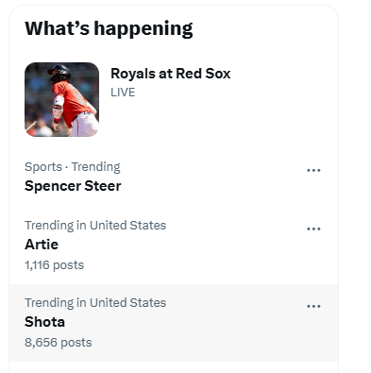Open the Royals at Red Sox thumbnail
Screen dimensions: 371x373
pyautogui.click(x=61, y=99)
